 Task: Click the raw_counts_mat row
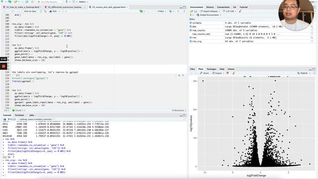[252, 34]
